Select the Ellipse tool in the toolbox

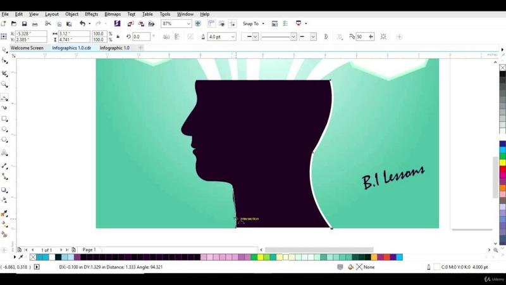tap(4, 129)
